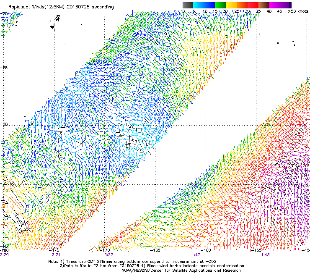The height and width of the screenshot is (273, 310).
Task: Click the '1:47' swath time label
Action: pos(196,255)
